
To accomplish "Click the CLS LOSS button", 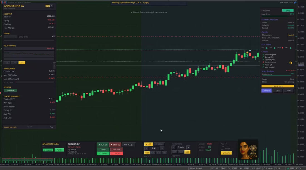I will pyautogui.click(x=116, y=153).
